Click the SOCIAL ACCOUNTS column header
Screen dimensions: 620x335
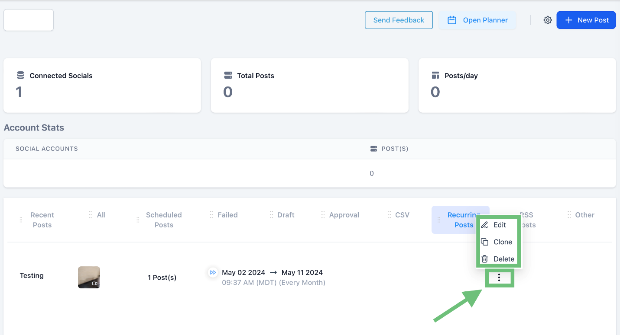point(47,149)
